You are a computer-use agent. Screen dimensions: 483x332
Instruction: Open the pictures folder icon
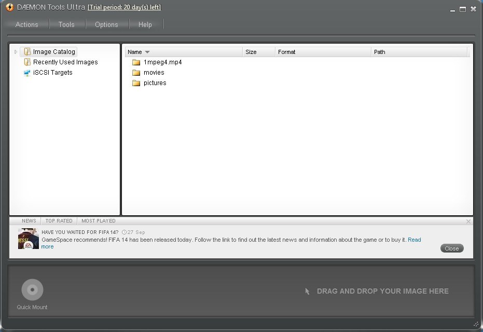point(136,82)
